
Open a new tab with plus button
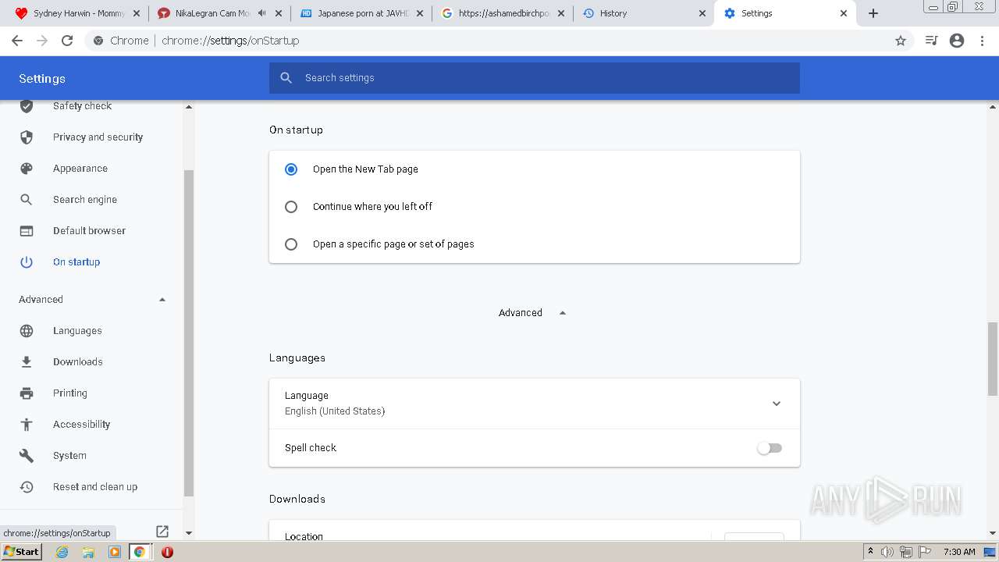(x=873, y=13)
